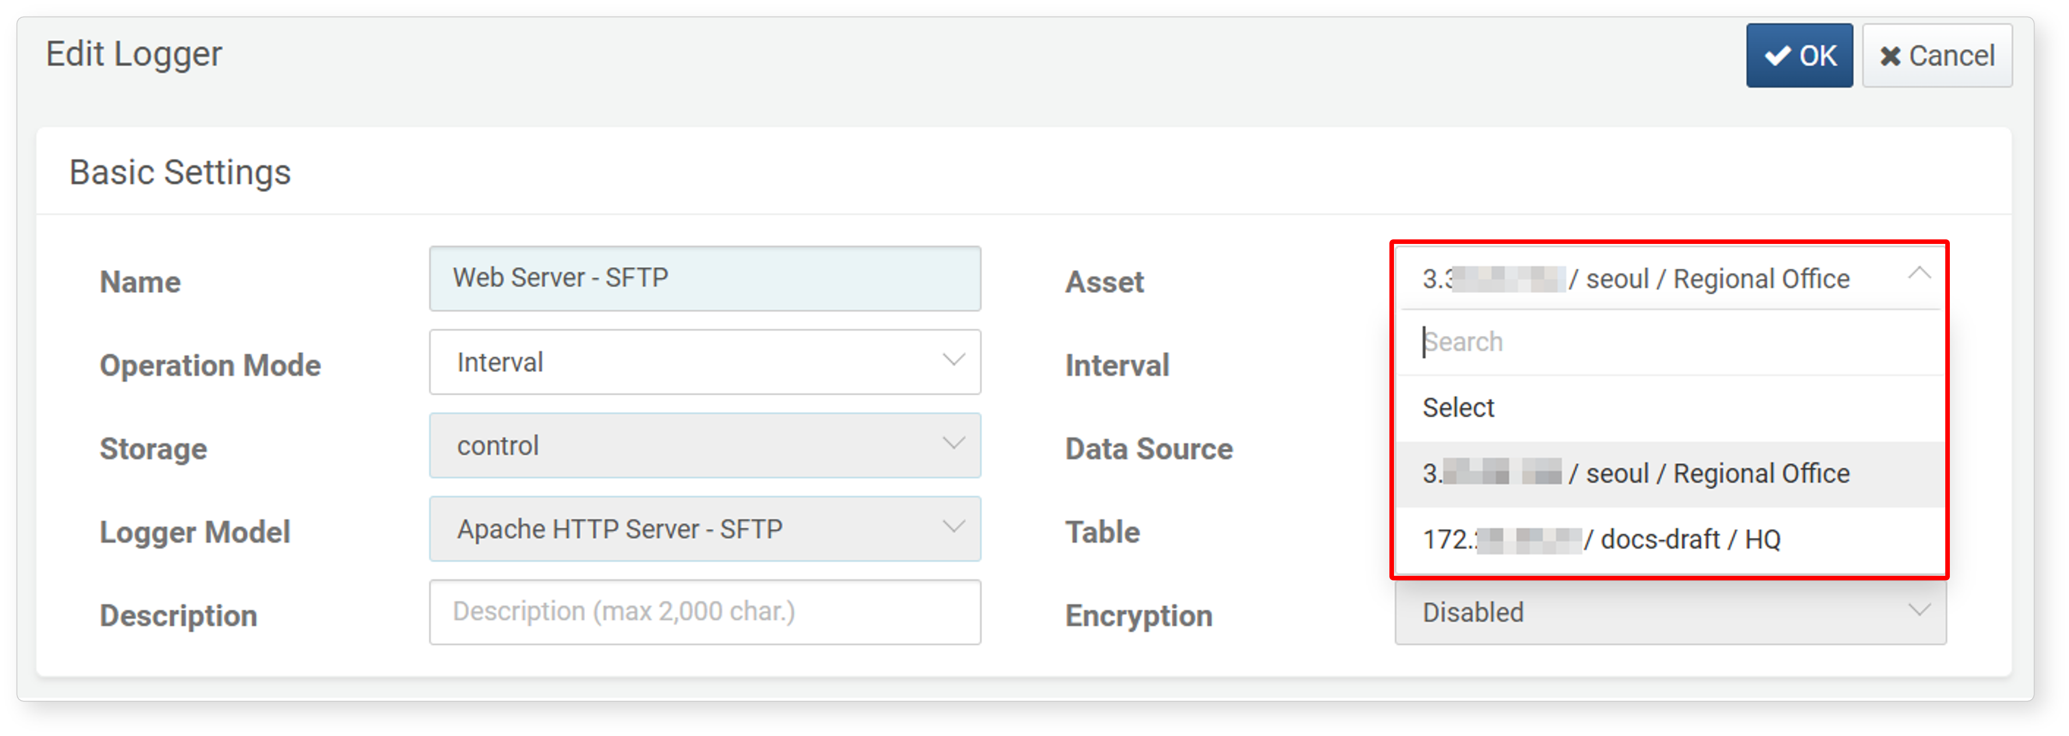This screenshot has width=2069, height=736.
Task: Open the Storage control dropdown
Action: 704,445
